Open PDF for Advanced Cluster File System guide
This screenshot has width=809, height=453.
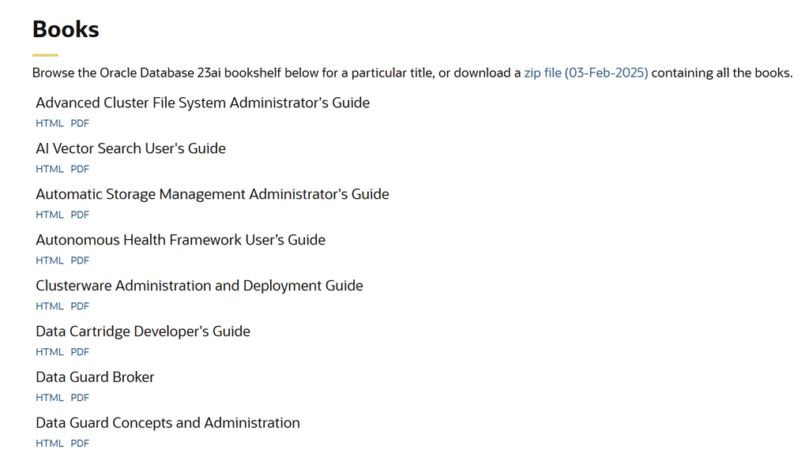click(x=80, y=123)
